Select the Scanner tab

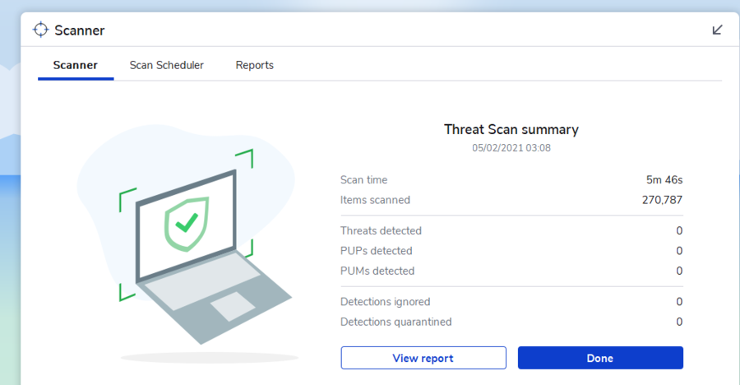[76, 65]
